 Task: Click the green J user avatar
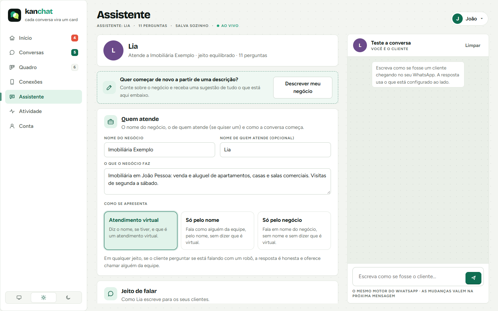tap(458, 19)
